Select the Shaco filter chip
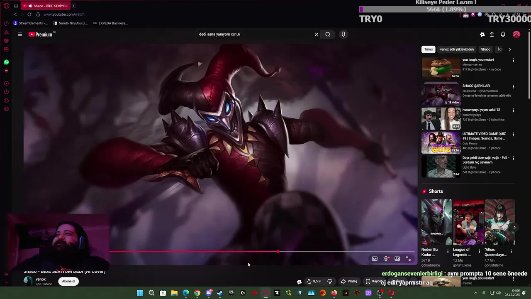This screenshot has width=531, height=299. pyautogui.click(x=485, y=49)
